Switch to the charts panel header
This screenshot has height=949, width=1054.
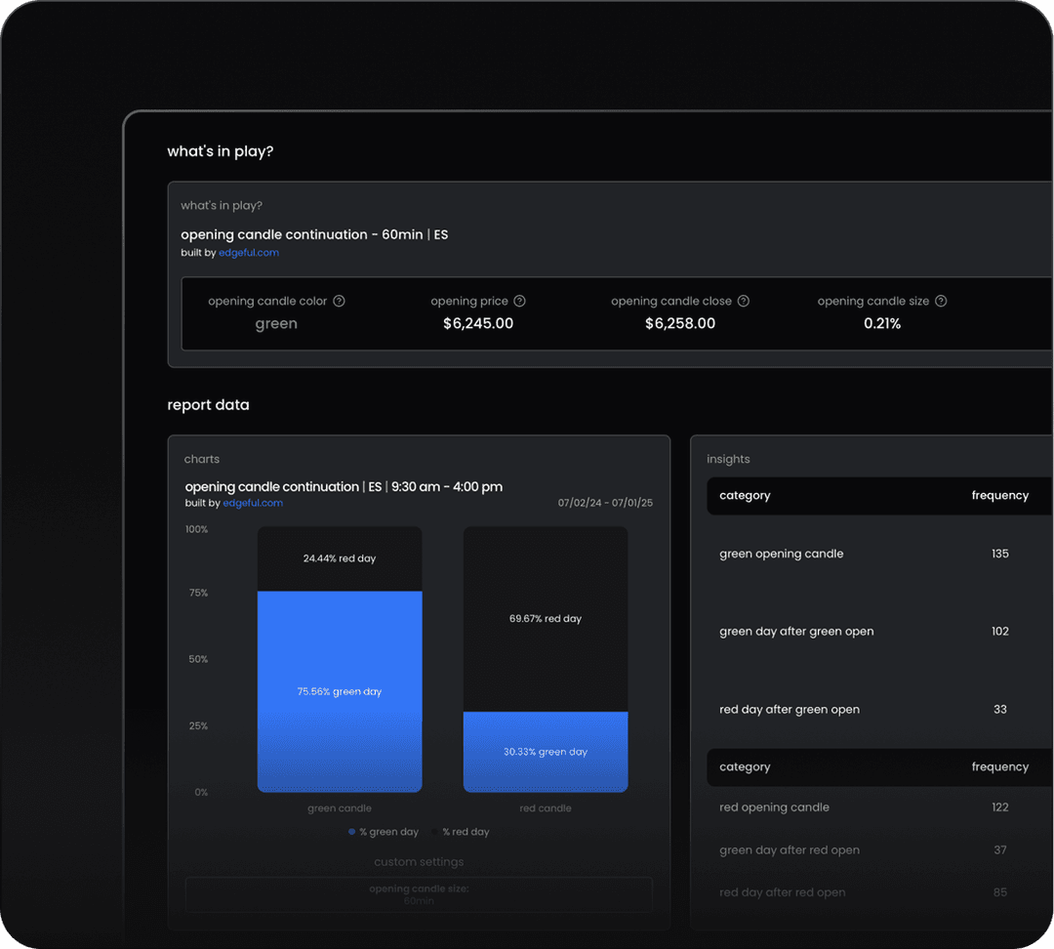point(201,459)
